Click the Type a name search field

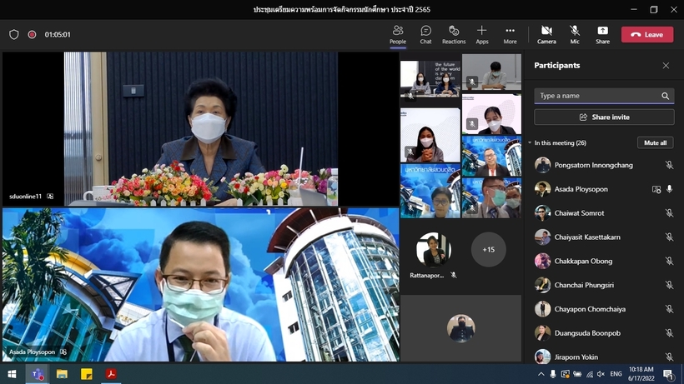(604, 96)
